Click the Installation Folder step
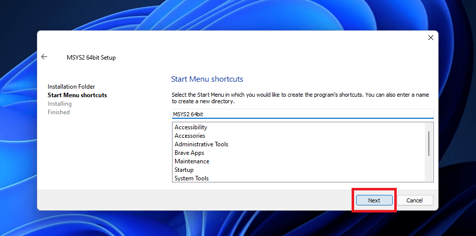The height and width of the screenshot is (236, 476). click(x=71, y=87)
